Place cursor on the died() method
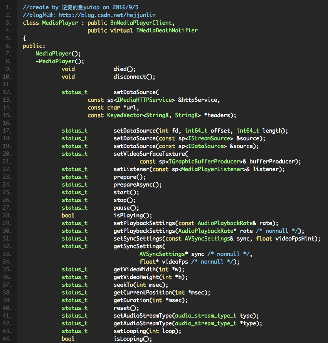The width and height of the screenshot is (328, 343). [x=124, y=69]
